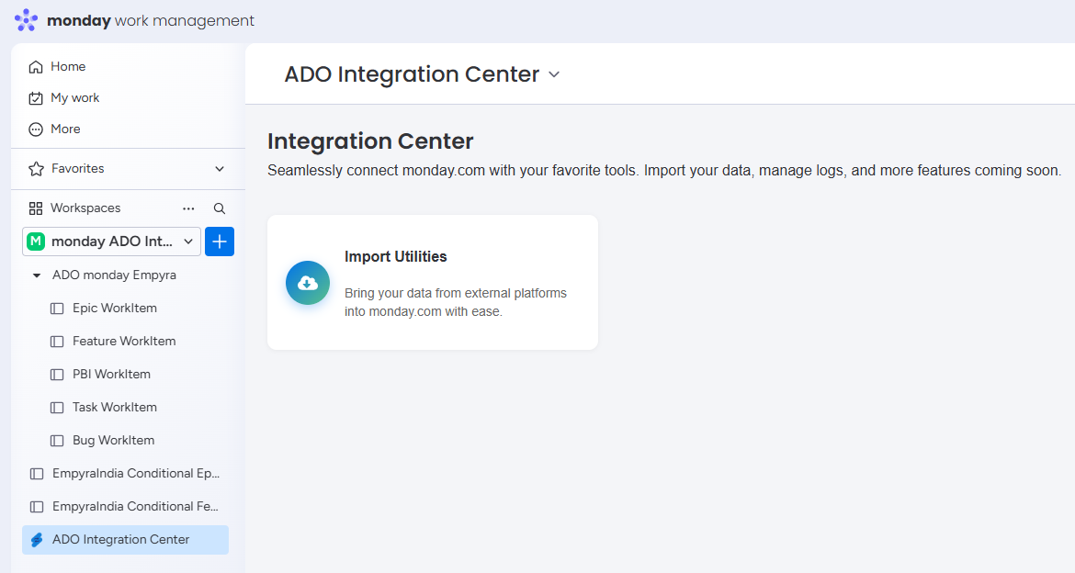This screenshot has width=1075, height=573.
Task: Expand the Favorites chevron
Action: click(x=220, y=169)
